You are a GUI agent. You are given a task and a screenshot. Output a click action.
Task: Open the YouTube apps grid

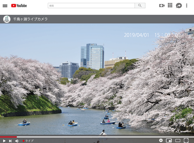tap(170, 5)
